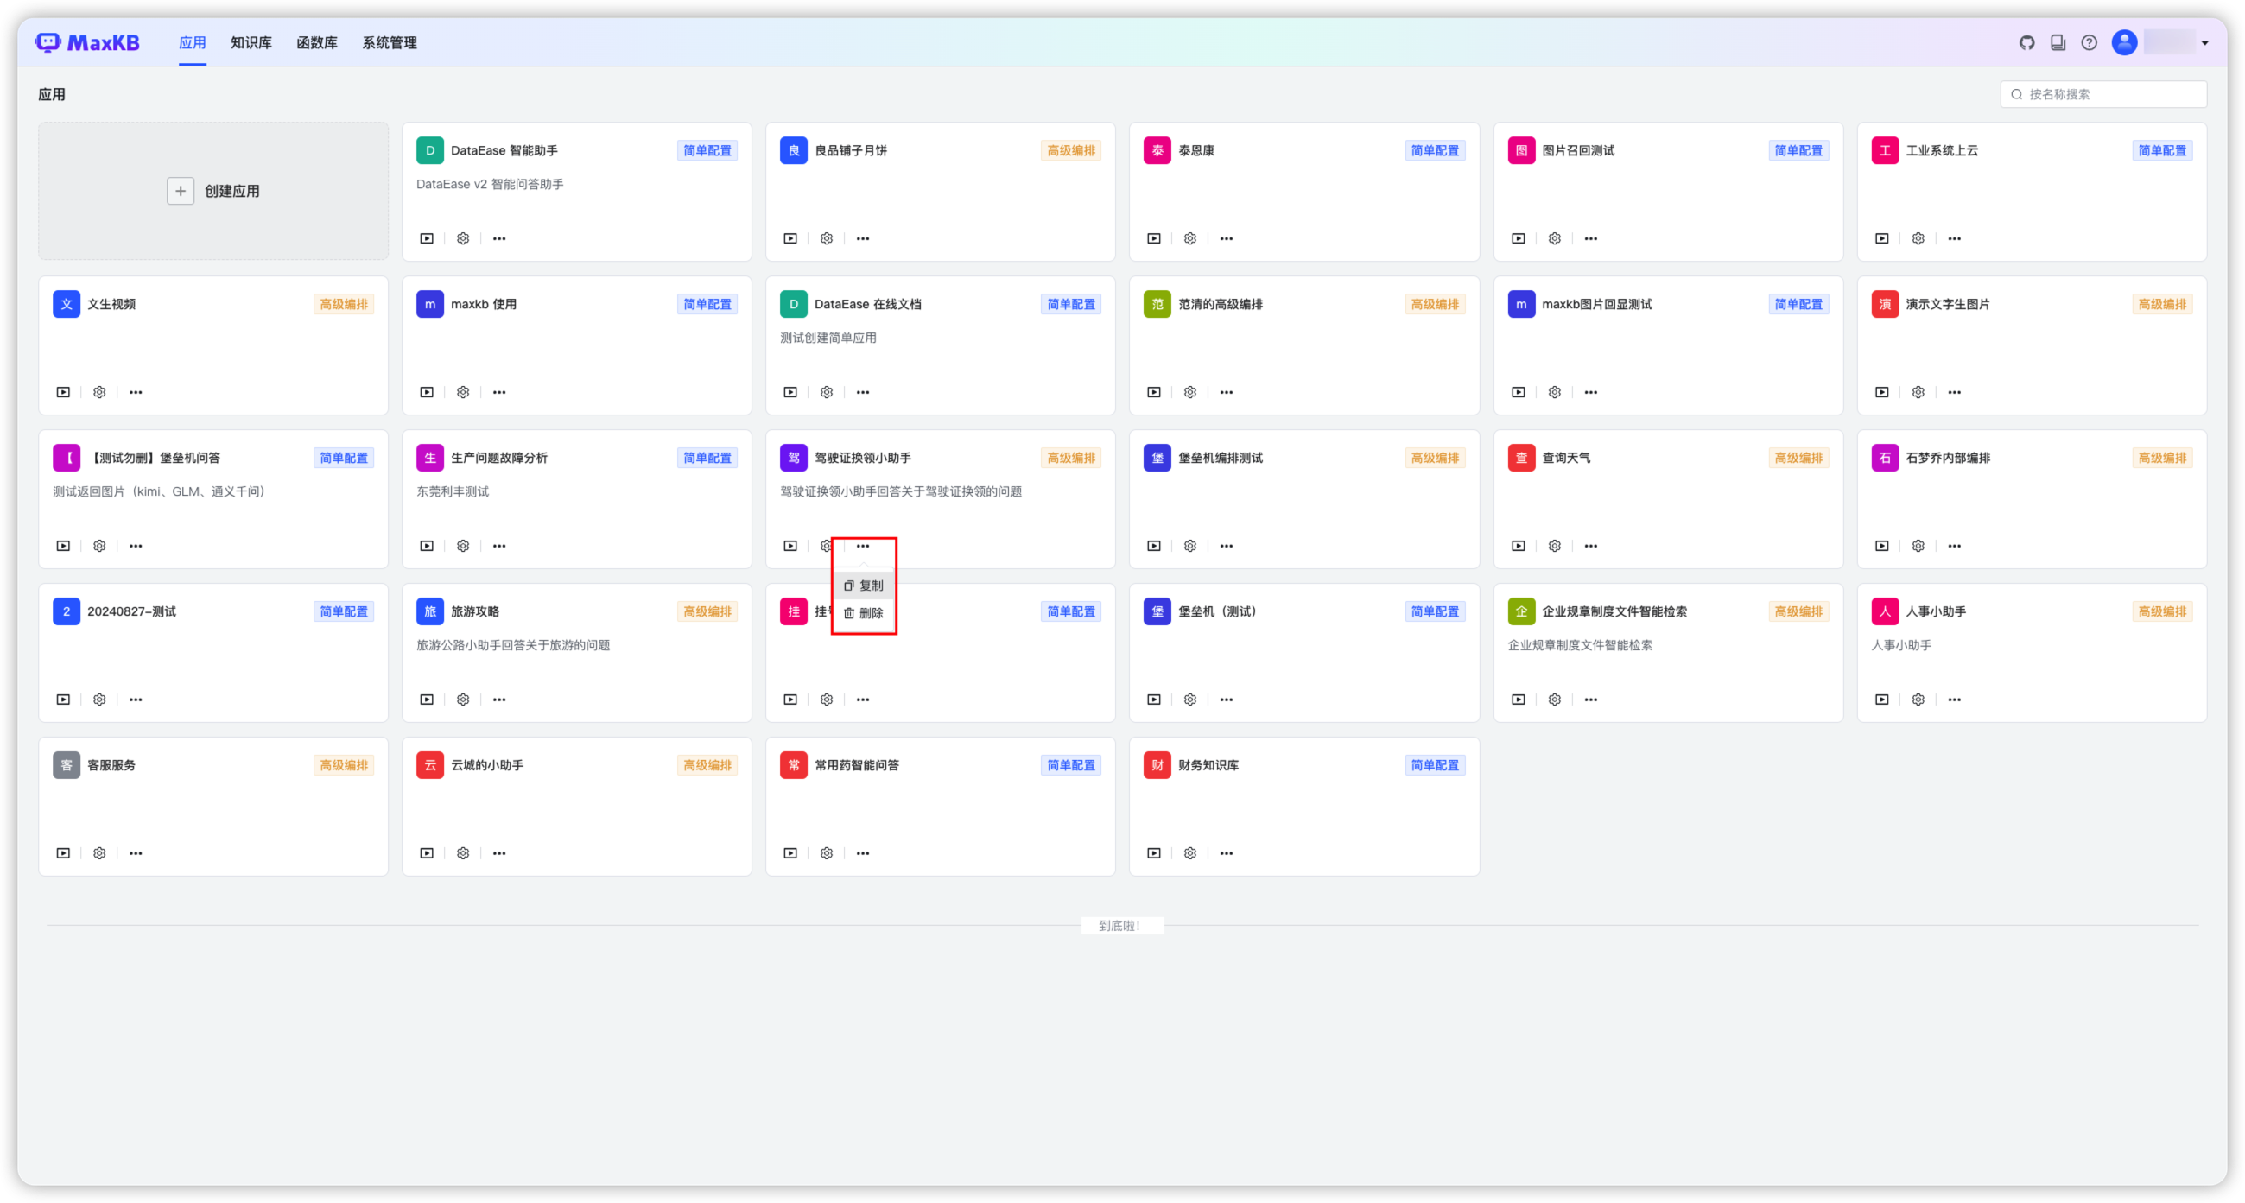Click the 简单配置 tag on 20240827-测试
Viewport: 2245px width, 1203px height.
[344, 611]
